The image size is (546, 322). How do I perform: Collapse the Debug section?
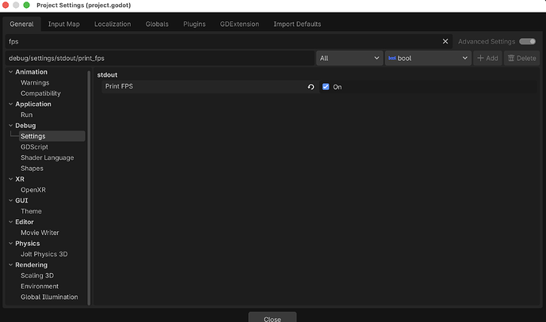pos(11,126)
